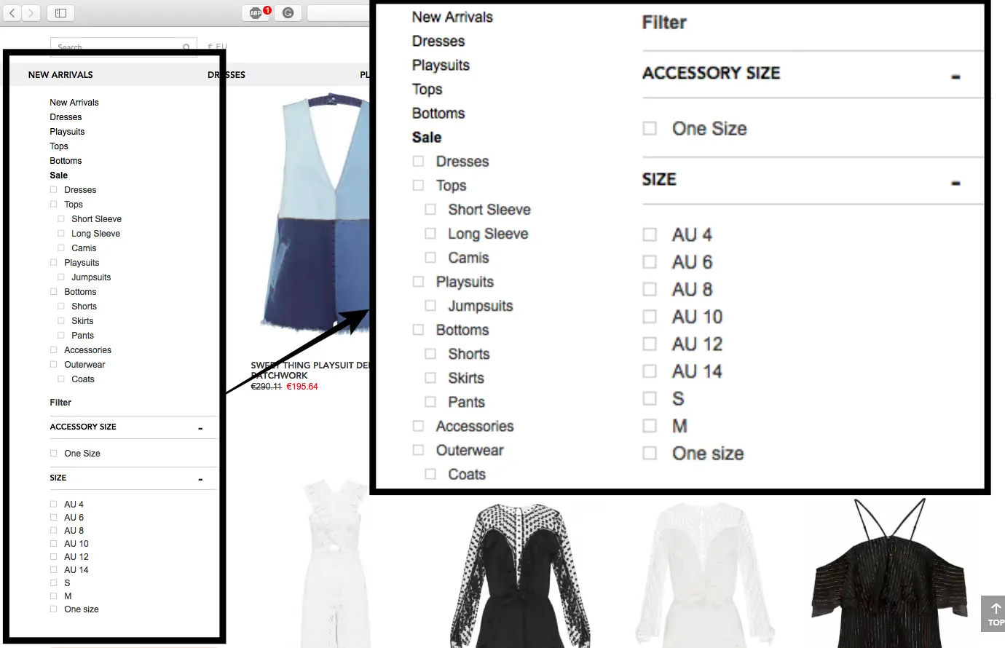Check Short Sleeve in the left sidebar

coord(61,219)
